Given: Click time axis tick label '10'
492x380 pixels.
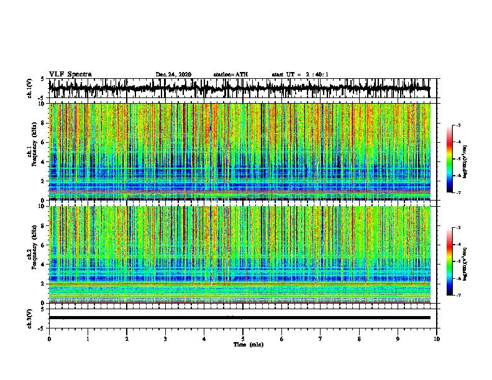Looking at the screenshot, I should coord(437,339).
